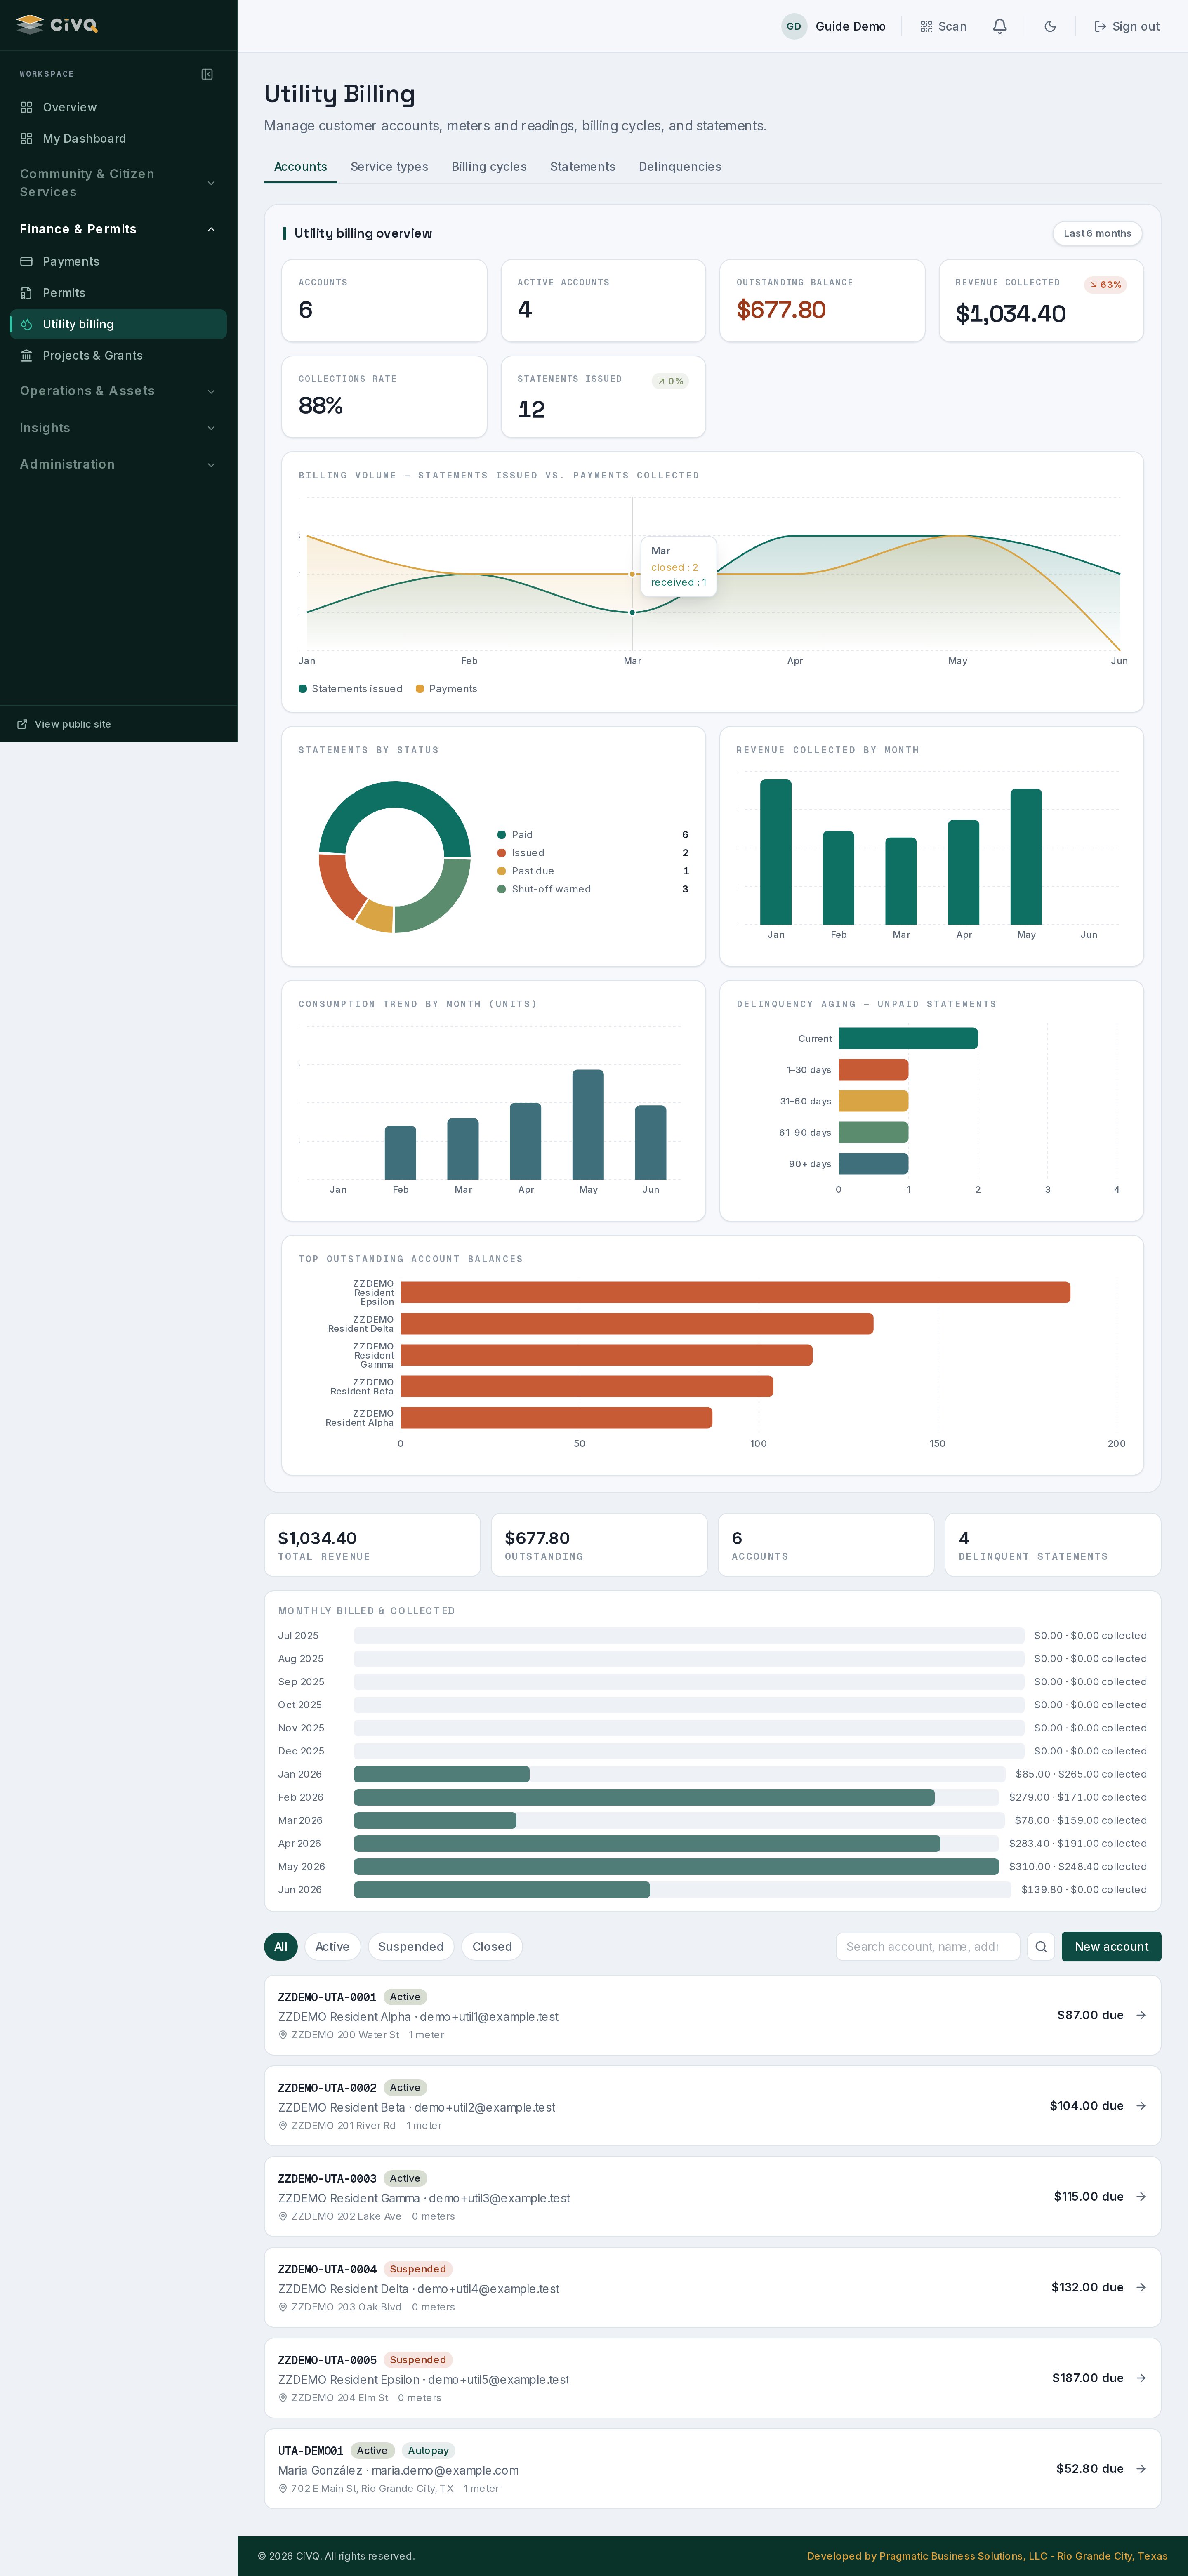This screenshot has height=2576, width=1188.
Task: Expand Community & Citizen Services section
Action: pyautogui.click(x=118, y=183)
